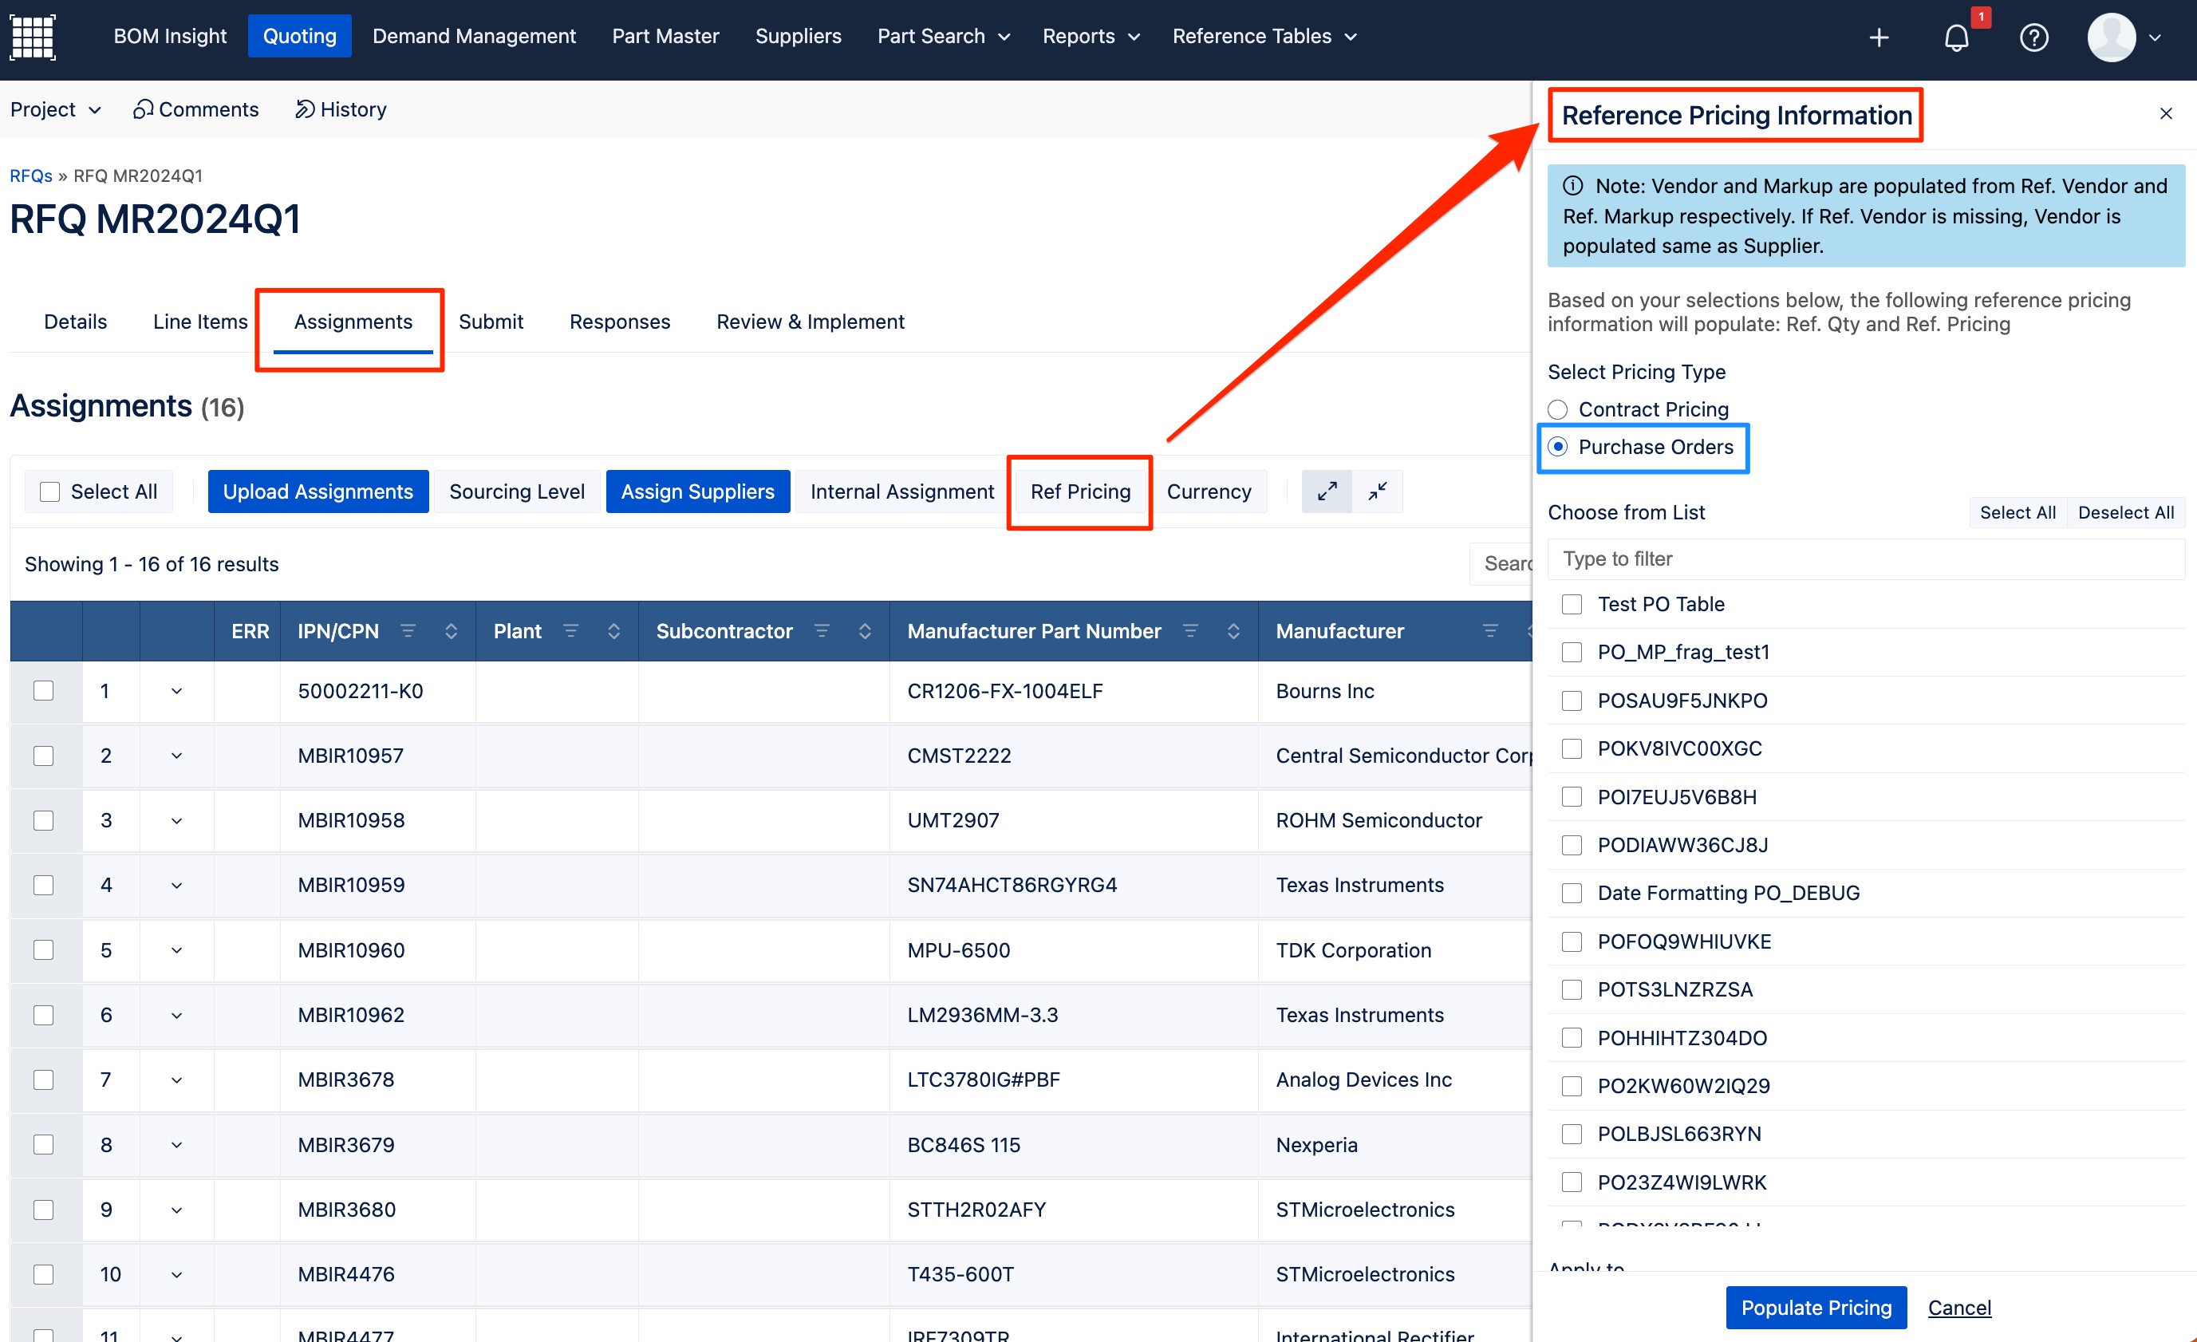2197x1342 pixels.
Task: Click Select All in Choose from List
Action: click(2017, 512)
